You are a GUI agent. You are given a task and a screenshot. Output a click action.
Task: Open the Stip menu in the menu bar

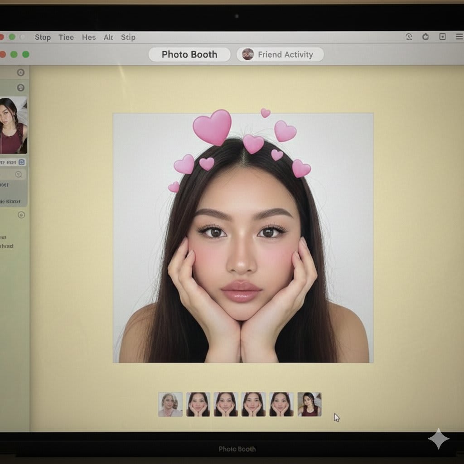[x=128, y=37]
